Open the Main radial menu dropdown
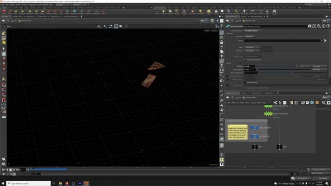 pos(81,5)
